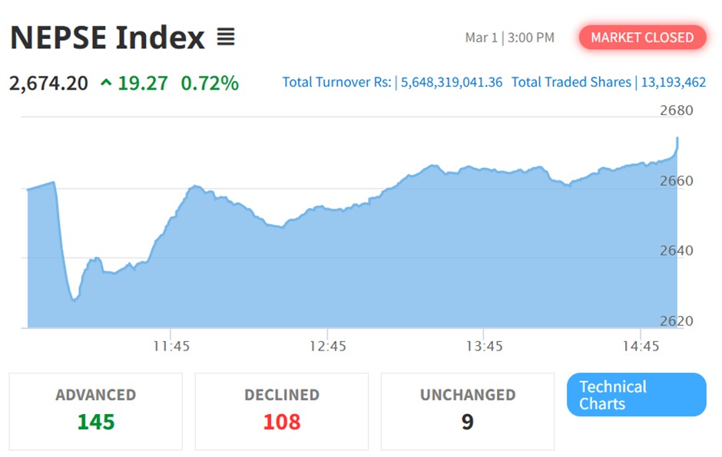722x457 pixels.
Task: Click the 14:45 time axis label
Action: click(x=641, y=347)
